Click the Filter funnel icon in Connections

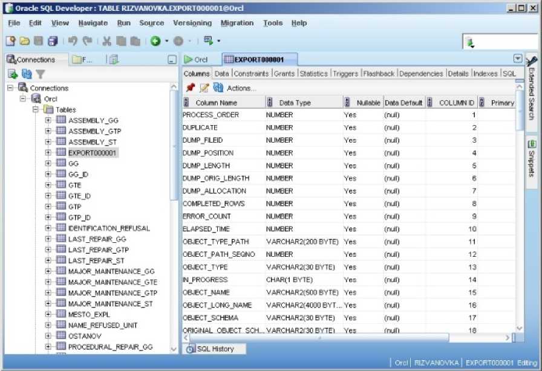pyautogui.click(x=41, y=74)
